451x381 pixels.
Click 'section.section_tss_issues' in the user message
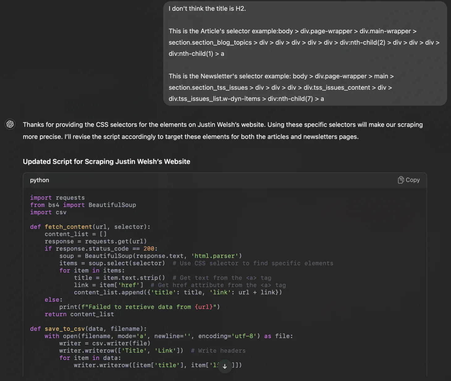(208, 88)
